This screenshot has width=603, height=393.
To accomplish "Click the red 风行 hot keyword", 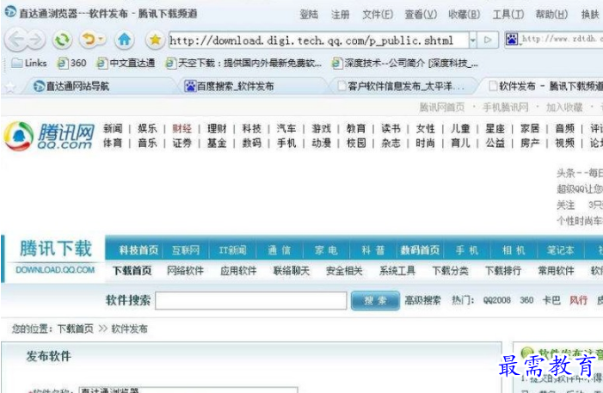I will click(578, 300).
